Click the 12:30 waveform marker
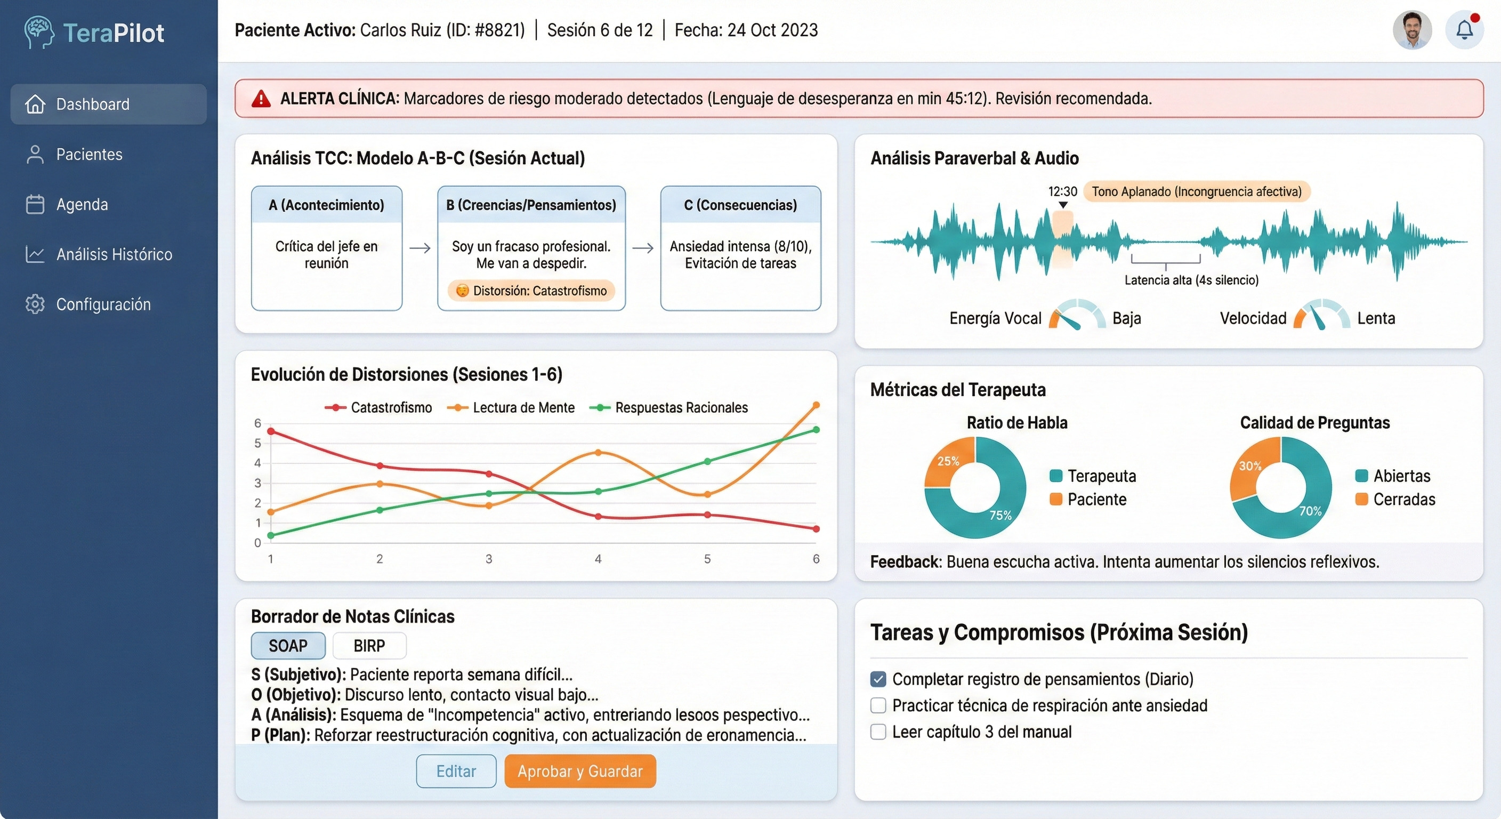 1063,205
